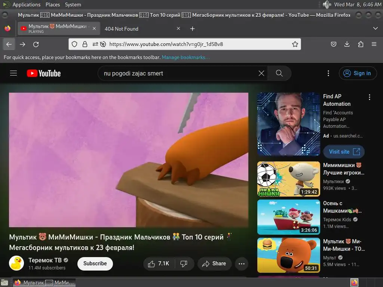Open Теремок Kids channel name
The height and width of the screenshot is (287, 383).
[x=337, y=220]
